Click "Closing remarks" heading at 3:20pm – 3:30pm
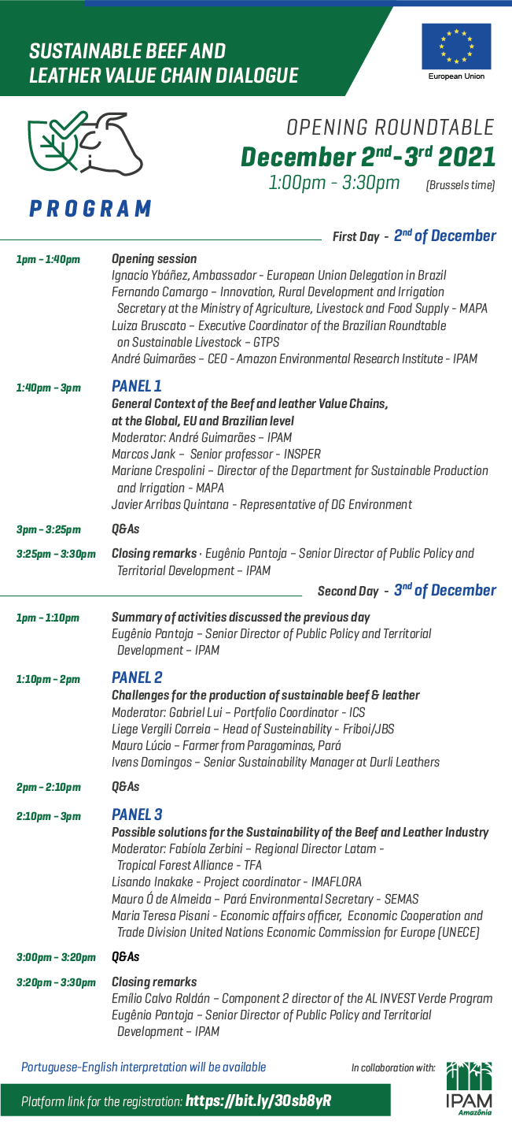This screenshot has height=1132, width=512. (x=154, y=982)
